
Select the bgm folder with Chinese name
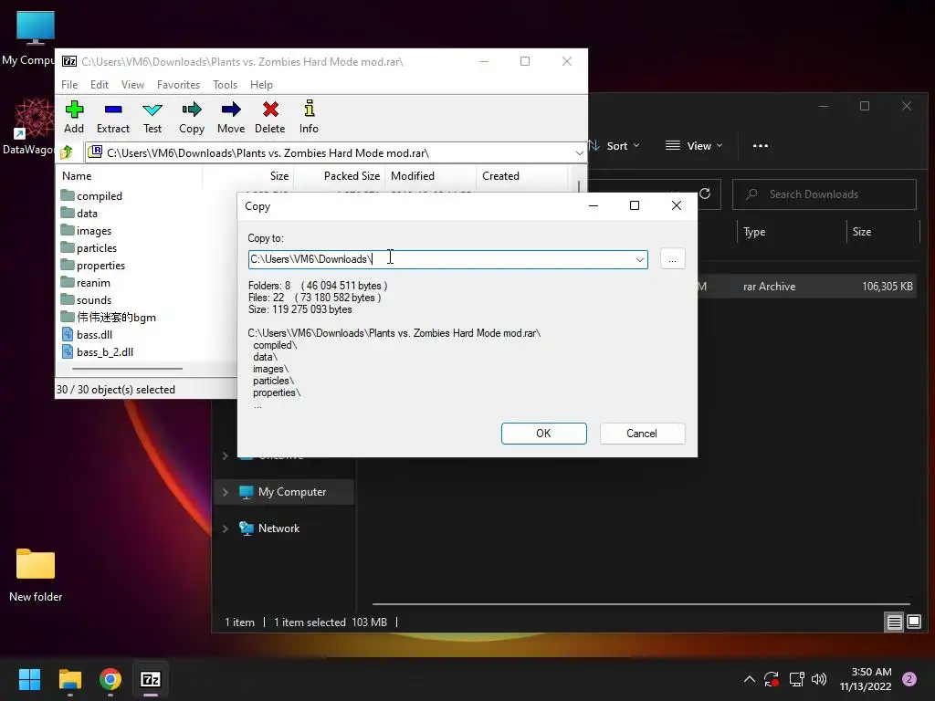[109, 317]
